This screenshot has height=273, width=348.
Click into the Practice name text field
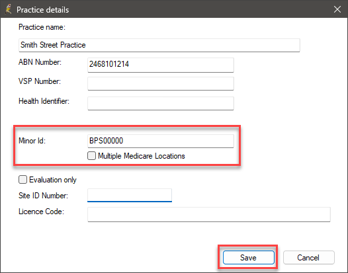coord(159,45)
